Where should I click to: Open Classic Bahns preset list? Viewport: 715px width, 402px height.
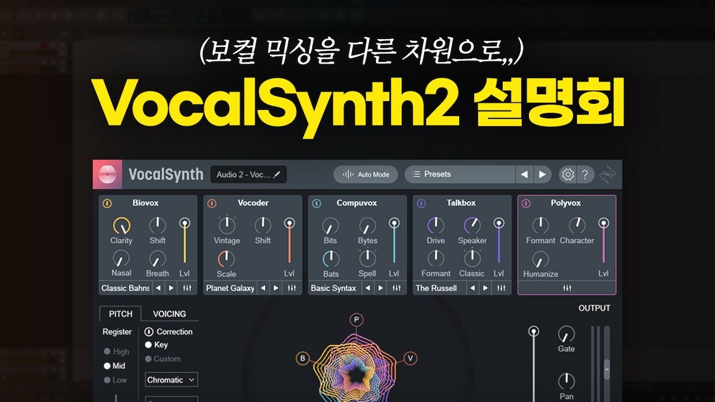[x=125, y=288]
